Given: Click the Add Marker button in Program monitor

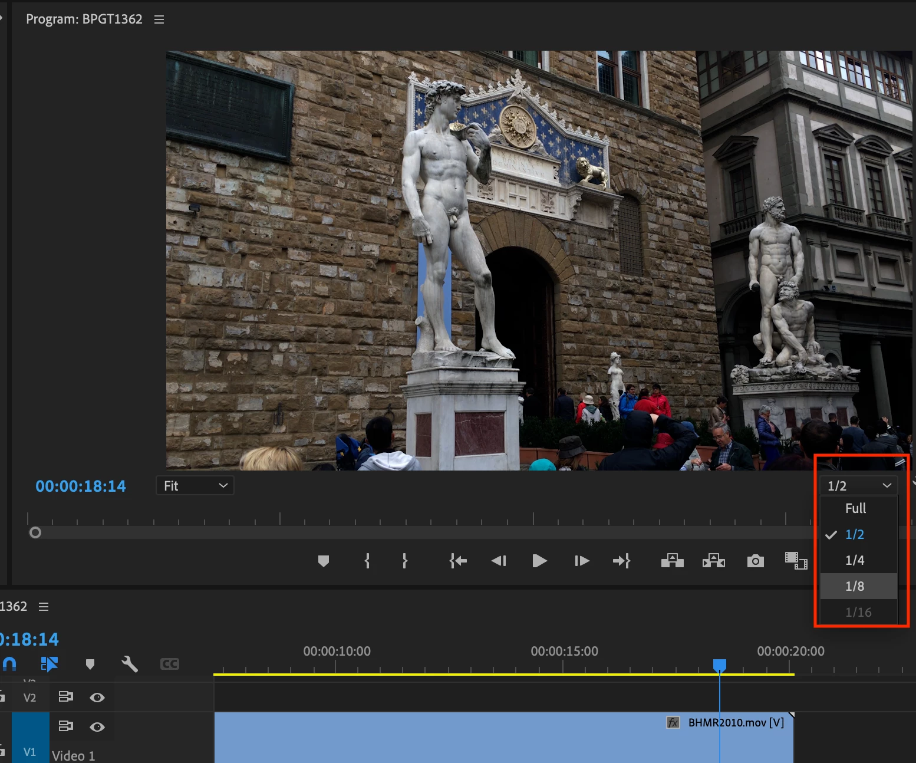Looking at the screenshot, I should point(323,561).
